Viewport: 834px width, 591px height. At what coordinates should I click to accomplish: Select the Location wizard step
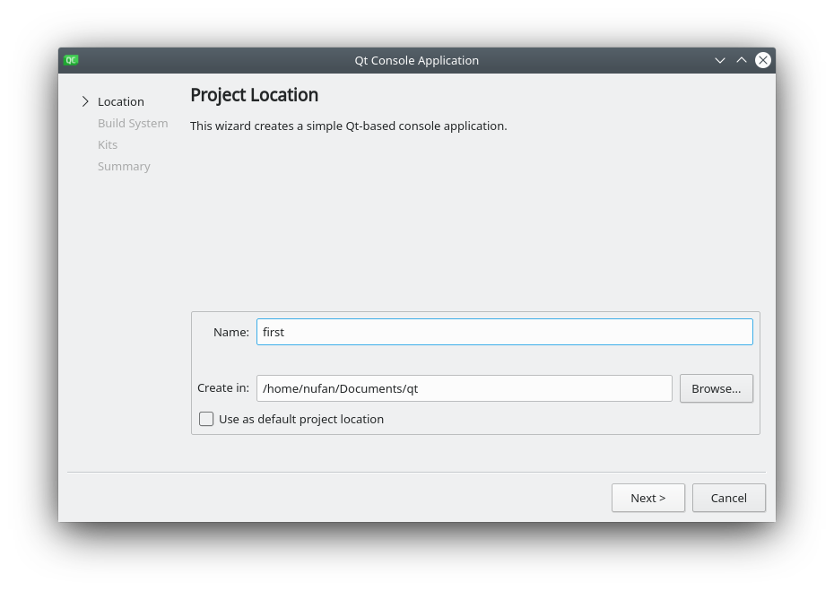click(x=121, y=101)
